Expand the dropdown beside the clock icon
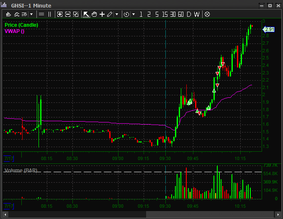The width and height of the screenshot is (283, 219). [134, 14]
